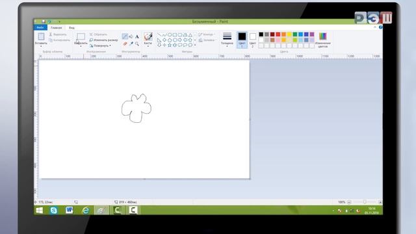Open Skype from the taskbar
This screenshot has width=416, height=234.
click(54, 210)
